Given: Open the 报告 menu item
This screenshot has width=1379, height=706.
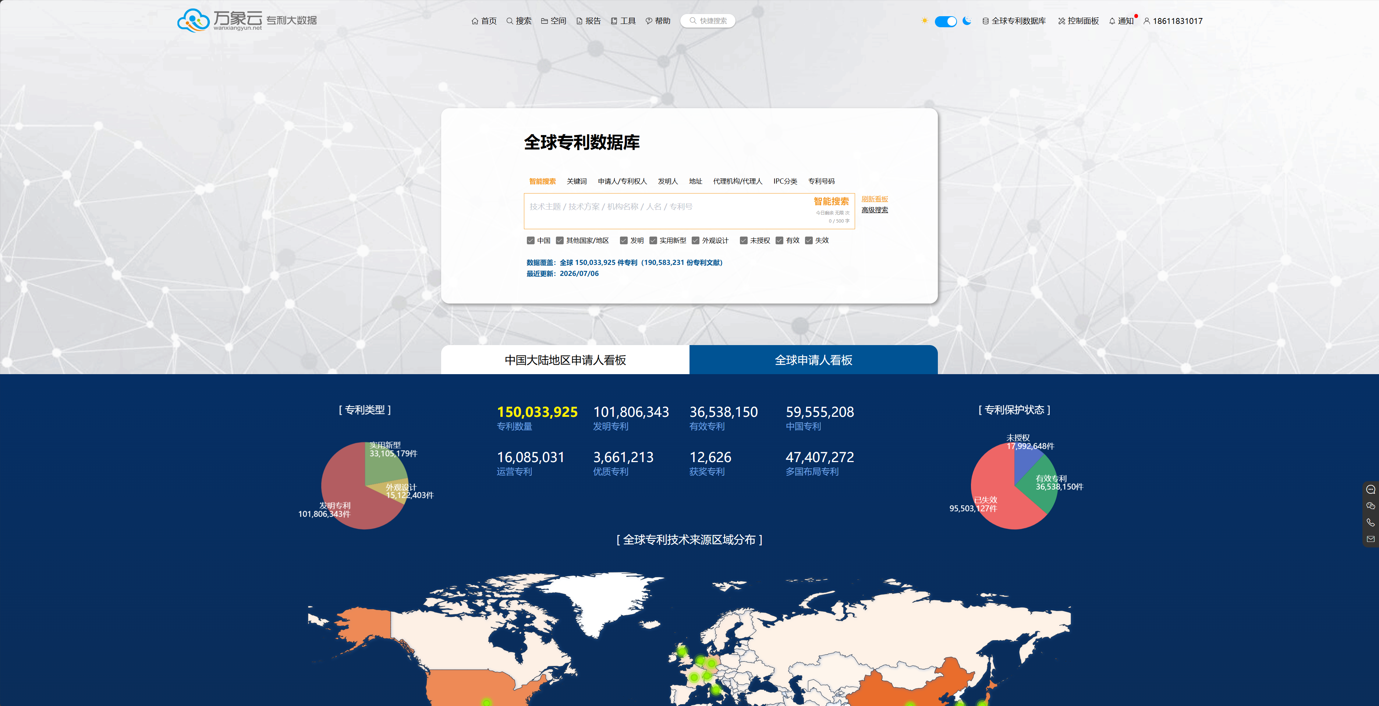Looking at the screenshot, I should [x=588, y=21].
